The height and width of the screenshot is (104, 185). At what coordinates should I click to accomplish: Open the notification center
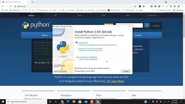point(181,101)
